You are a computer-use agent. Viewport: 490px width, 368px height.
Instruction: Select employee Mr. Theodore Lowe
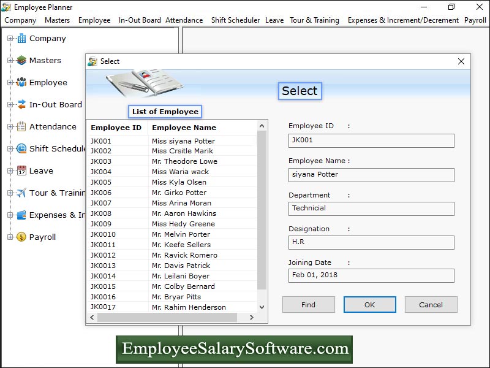[172, 161]
